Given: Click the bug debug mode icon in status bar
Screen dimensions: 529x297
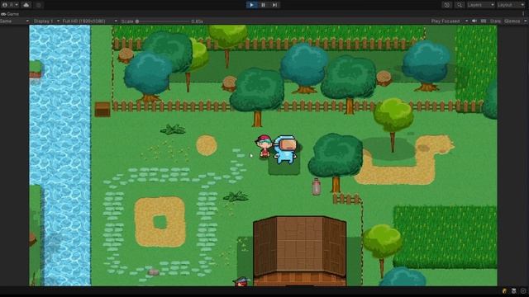Looking at the screenshot, I should 514,291.
